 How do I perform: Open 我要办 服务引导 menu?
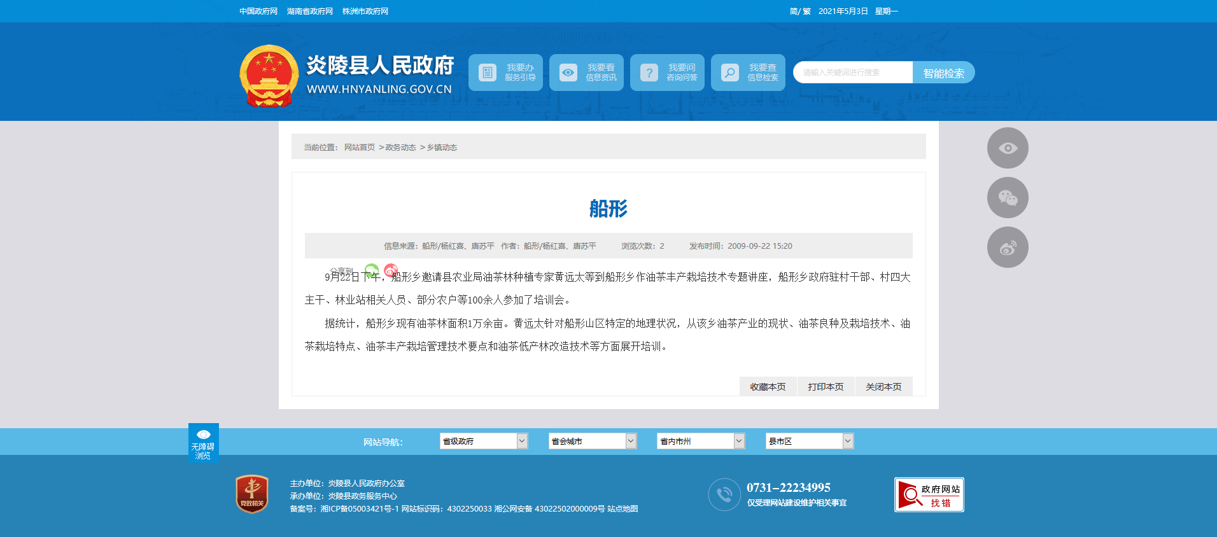pyautogui.click(x=505, y=73)
